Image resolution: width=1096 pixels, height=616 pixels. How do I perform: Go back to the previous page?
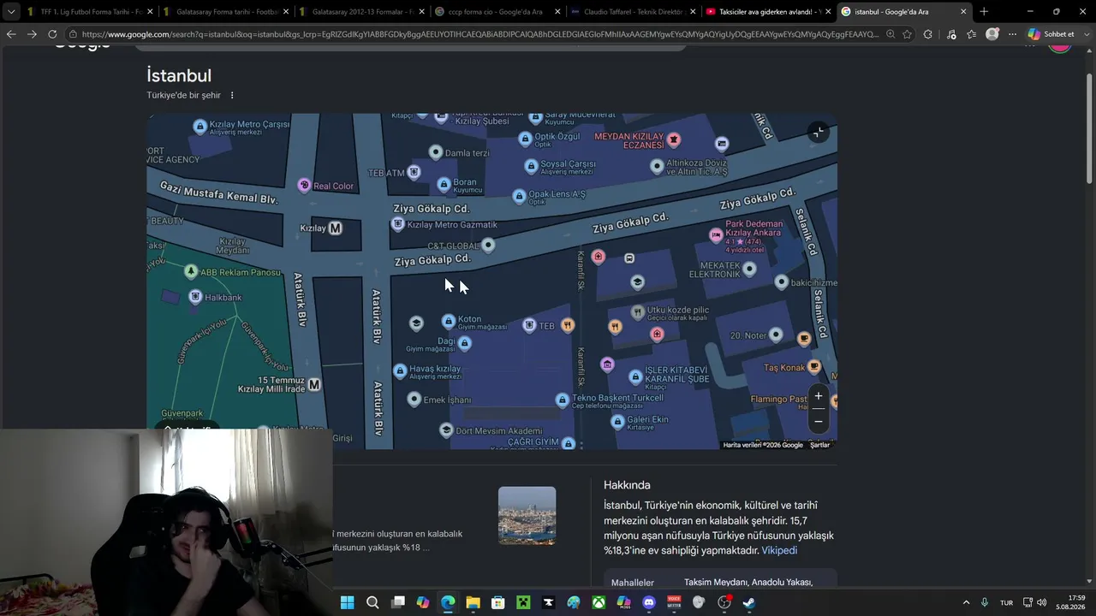click(x=10, y=34)
